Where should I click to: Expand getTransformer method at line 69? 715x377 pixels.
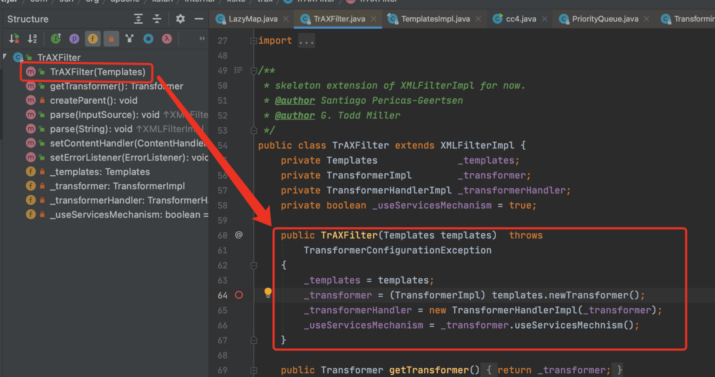[254, 370]
